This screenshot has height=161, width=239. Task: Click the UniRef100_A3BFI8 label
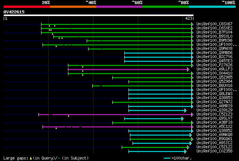[214, 123]
